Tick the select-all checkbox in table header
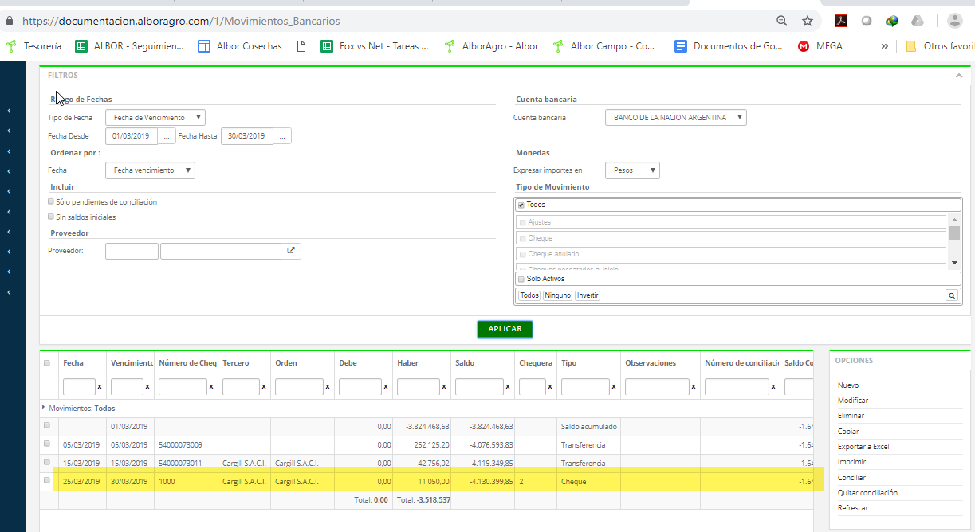This screenshot has height=532, width=975. tap(47, 362)
